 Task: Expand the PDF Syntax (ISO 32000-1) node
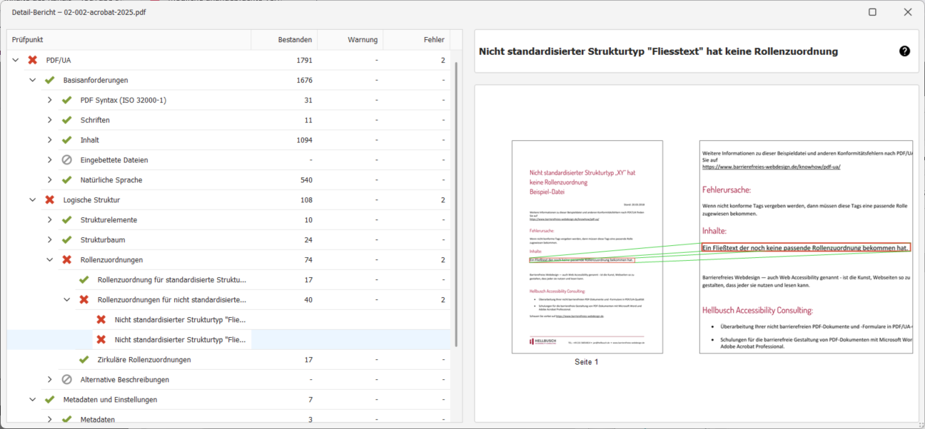(x=50, y=100)
